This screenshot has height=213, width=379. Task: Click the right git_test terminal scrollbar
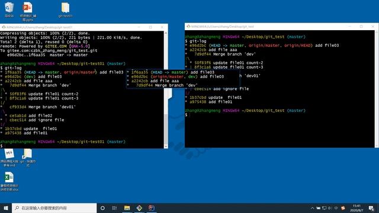(377, 89)
